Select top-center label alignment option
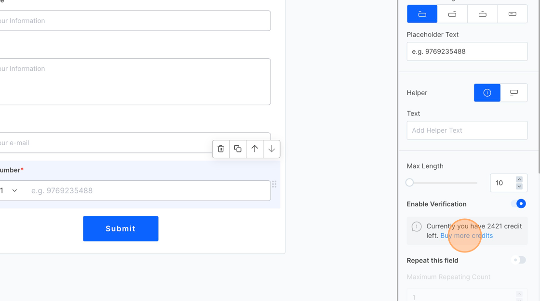The image size is (540, 301). (x=482, y=14)
